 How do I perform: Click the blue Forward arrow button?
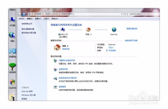pos(24,14)
